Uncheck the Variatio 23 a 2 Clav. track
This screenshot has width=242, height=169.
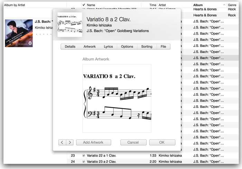(x=84, y=162)
